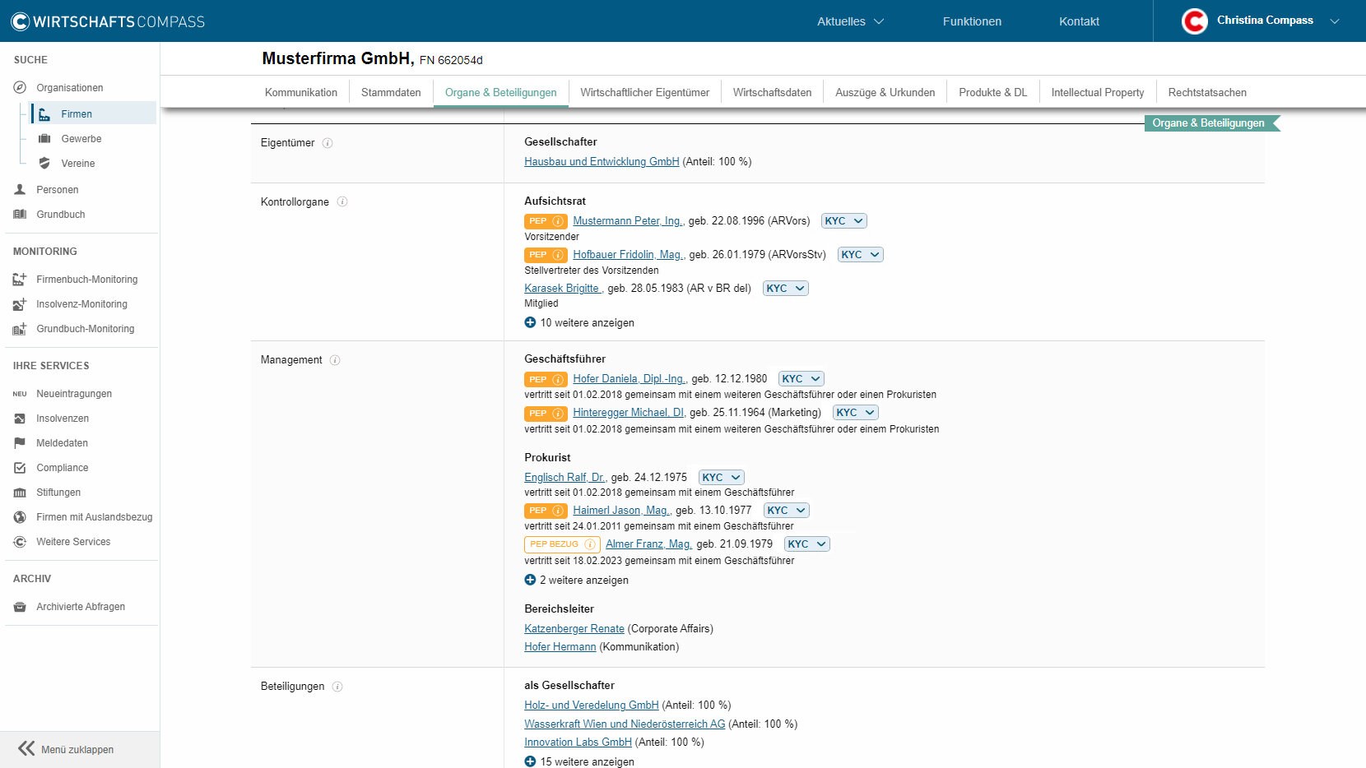Open Weitere Services in sidebar

click(x=73, y=541)
